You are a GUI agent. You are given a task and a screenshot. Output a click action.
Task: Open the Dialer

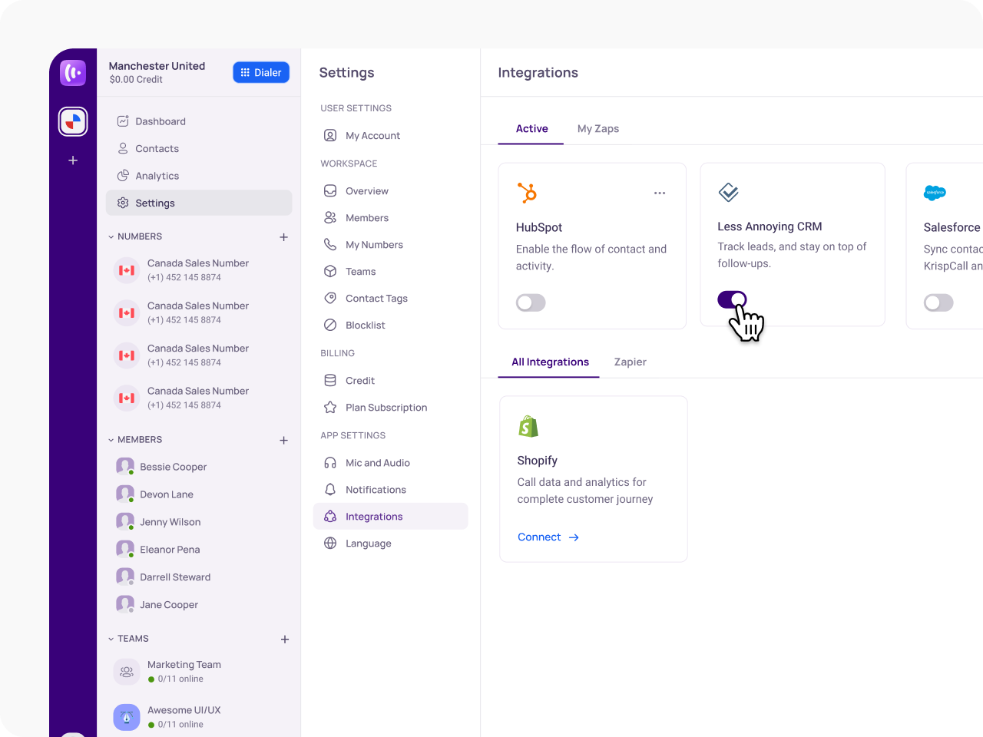[261, 72]
